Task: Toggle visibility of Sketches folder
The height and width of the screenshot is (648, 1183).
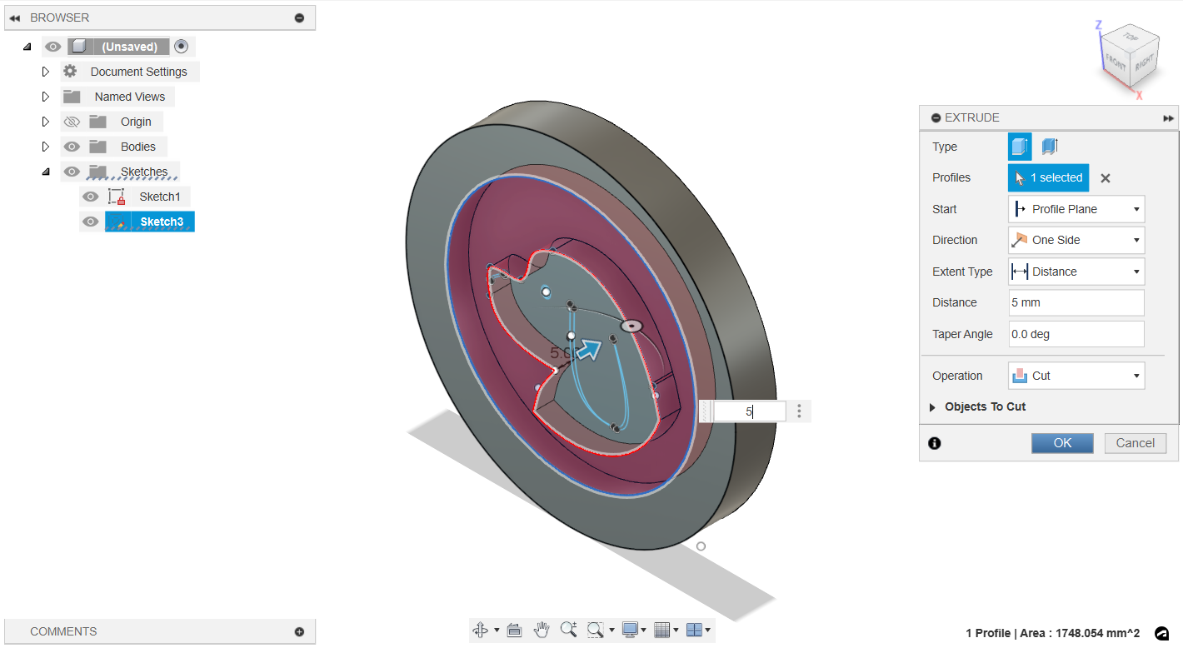Action: [72, 172]
